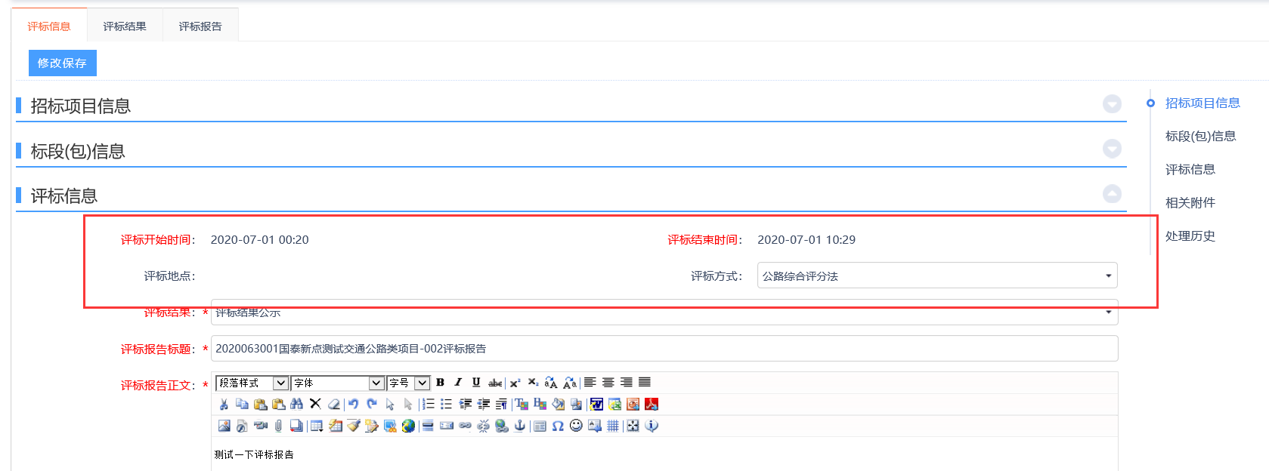
Task: Click the 修改保存 button
Action: click(x=63, y=63)
